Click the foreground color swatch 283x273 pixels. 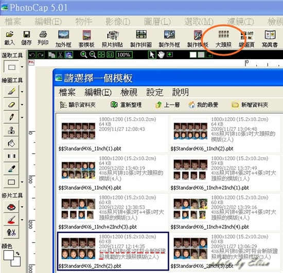8,255
